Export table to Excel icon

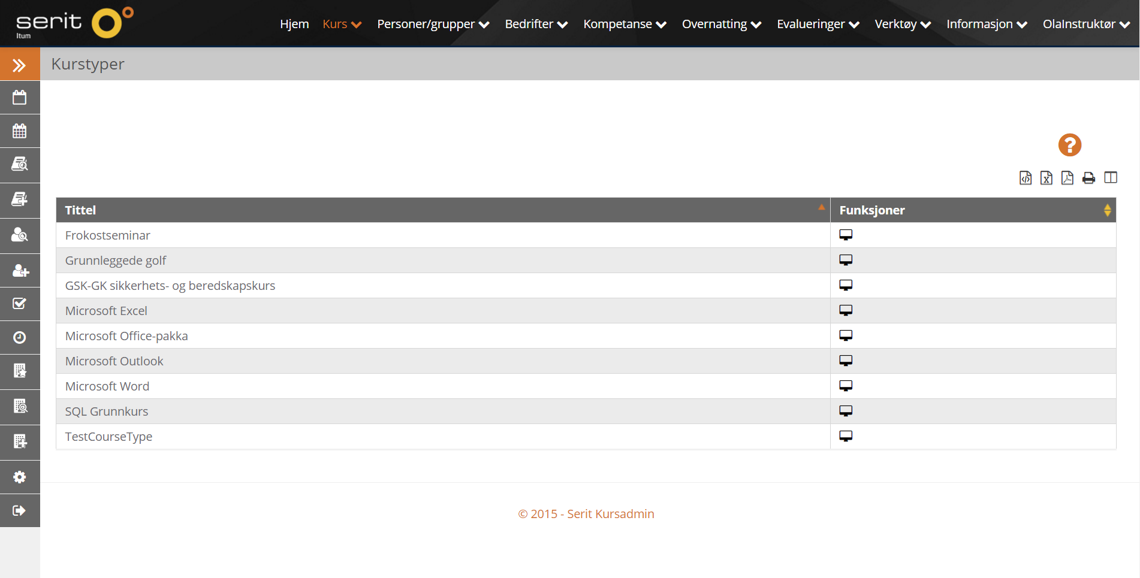click(x=1046, y=178)
